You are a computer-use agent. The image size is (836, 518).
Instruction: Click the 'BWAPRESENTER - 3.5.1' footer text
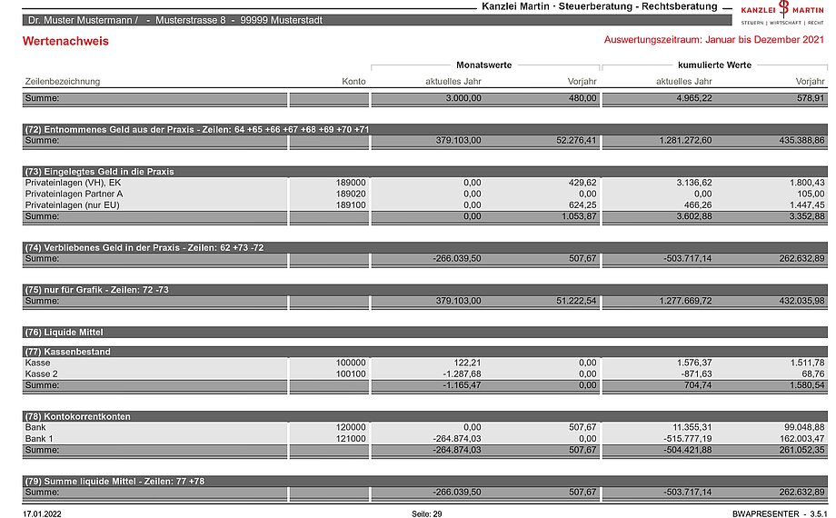(x=780, y=514)
